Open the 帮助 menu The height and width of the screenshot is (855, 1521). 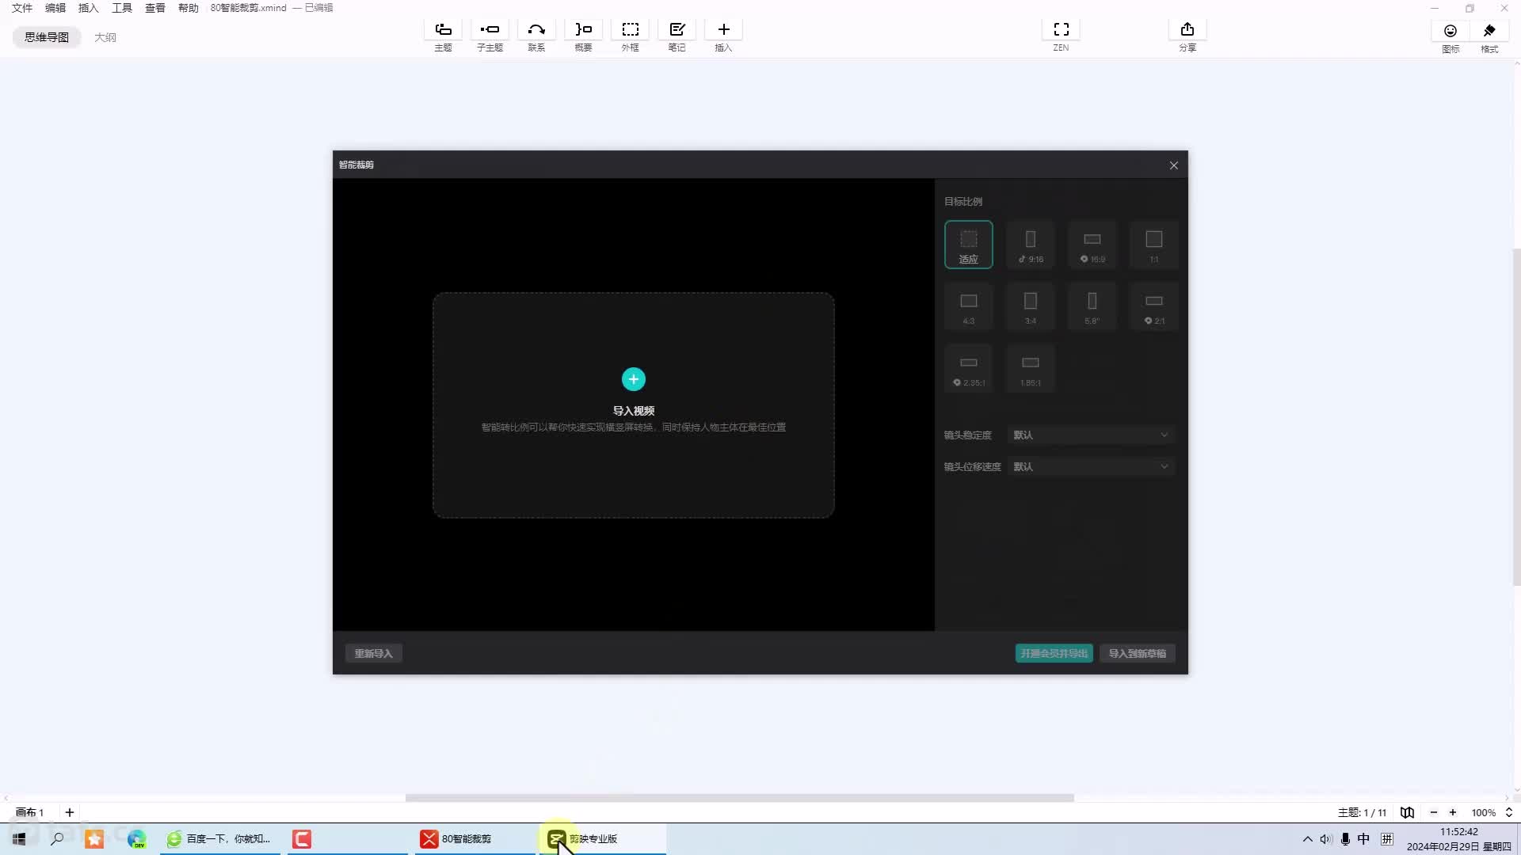tap(189, 8)
